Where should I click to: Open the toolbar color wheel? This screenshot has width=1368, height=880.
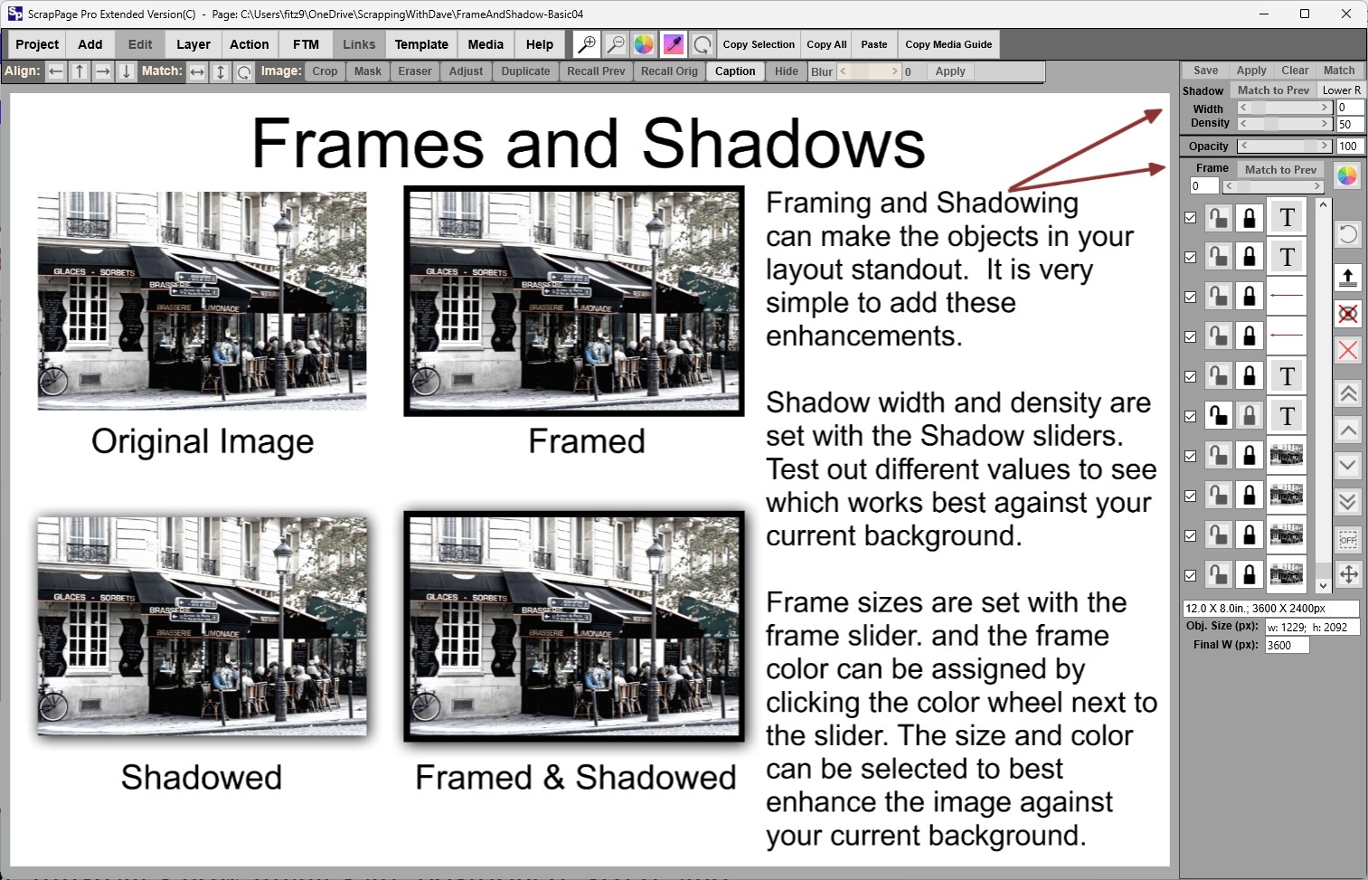point(644,44)
